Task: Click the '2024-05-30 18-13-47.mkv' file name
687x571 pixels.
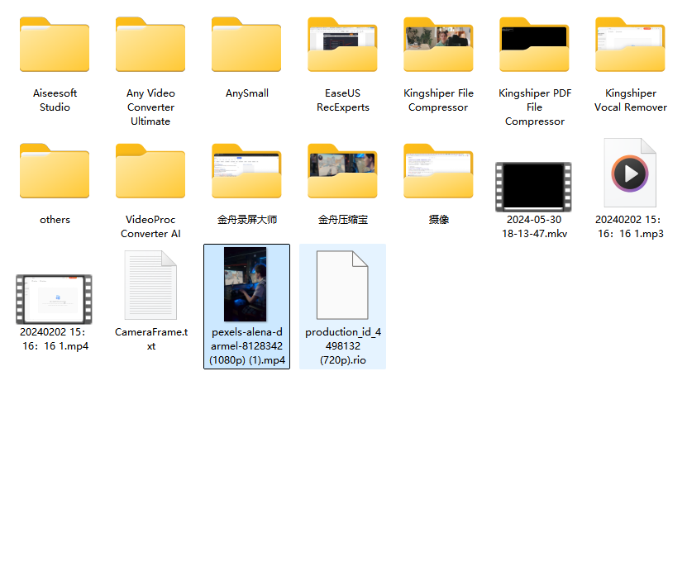Action: (x=535, y=226)
